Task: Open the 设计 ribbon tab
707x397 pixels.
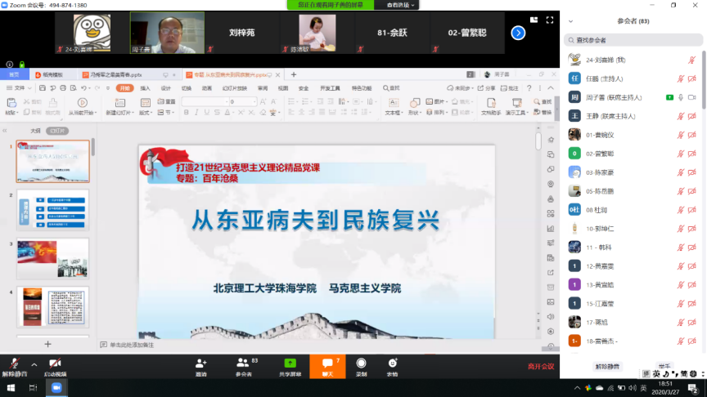Action: [166, 88]
